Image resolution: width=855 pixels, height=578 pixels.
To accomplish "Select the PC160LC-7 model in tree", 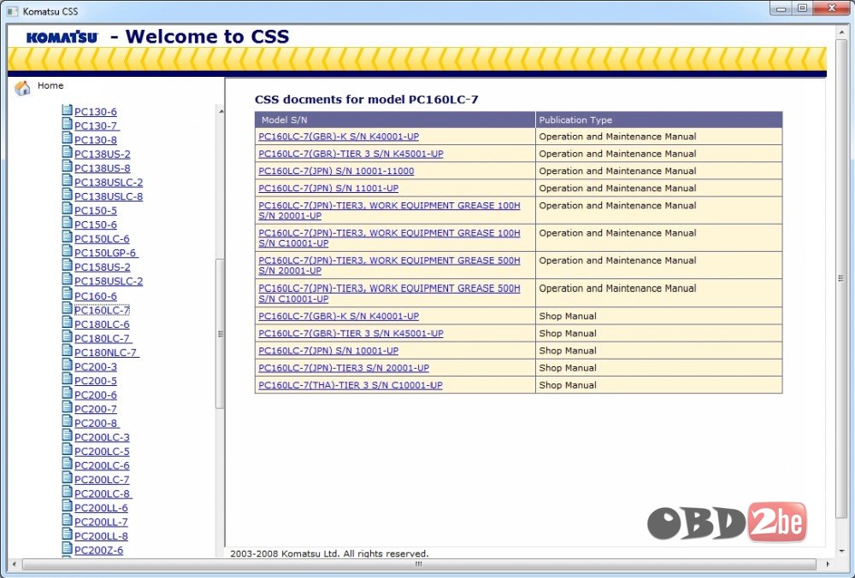I will pyautogui.click(x=102, y=310).
